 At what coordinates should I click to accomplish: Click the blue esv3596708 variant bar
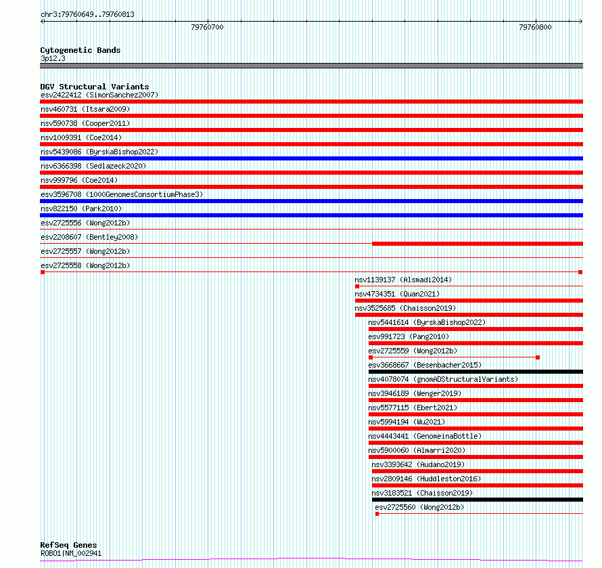311,201
